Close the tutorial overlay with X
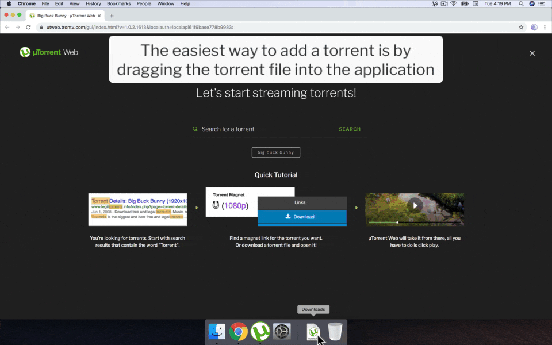The image size is (552, 345). point(532,53)
